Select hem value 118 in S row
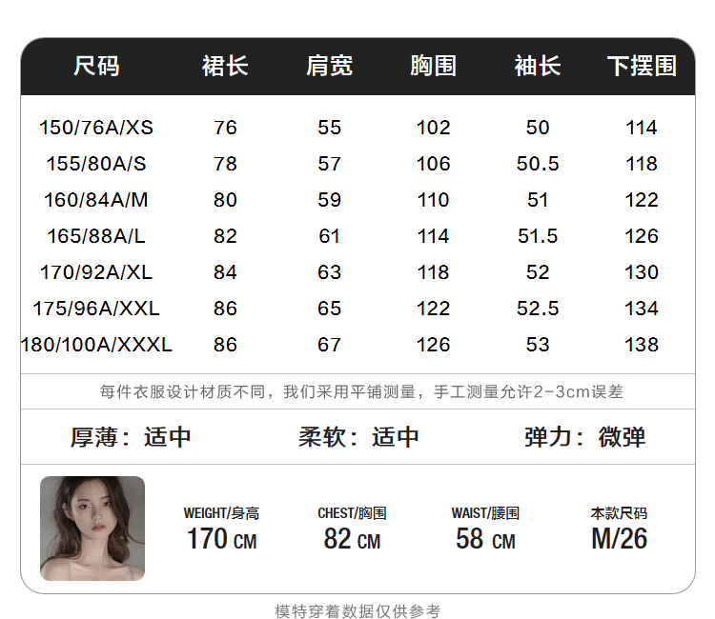The image size is (715, 619). [x=642, y=164]
